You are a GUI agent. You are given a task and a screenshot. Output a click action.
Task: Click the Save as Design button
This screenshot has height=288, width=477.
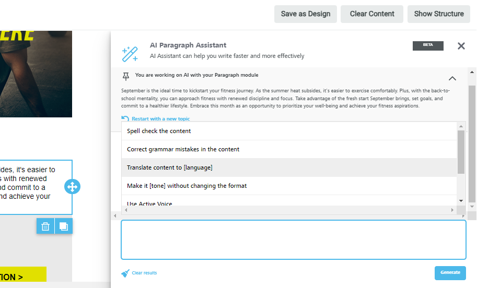point(305,14)
